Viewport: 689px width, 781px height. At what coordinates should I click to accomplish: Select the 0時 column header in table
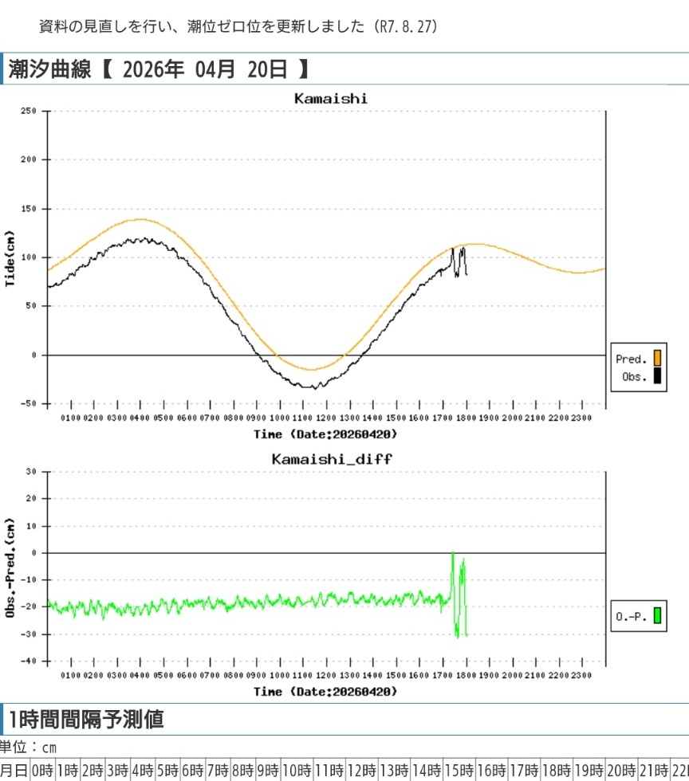(x=42, y=771)
